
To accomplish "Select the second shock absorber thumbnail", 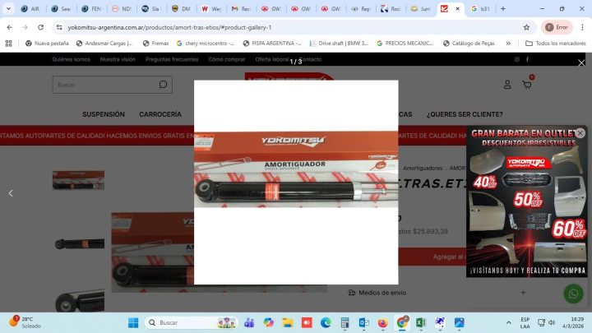I will point(78,244).
